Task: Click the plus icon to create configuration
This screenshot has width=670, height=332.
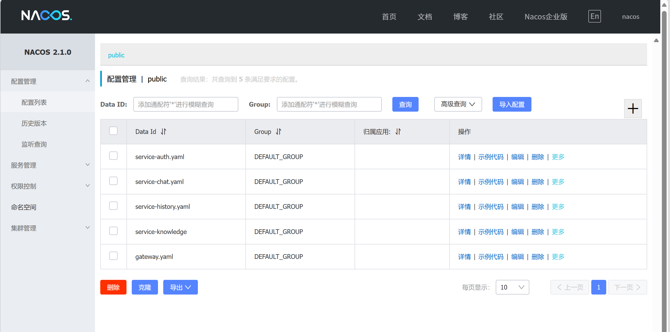Action: click(x=633, y=108)
